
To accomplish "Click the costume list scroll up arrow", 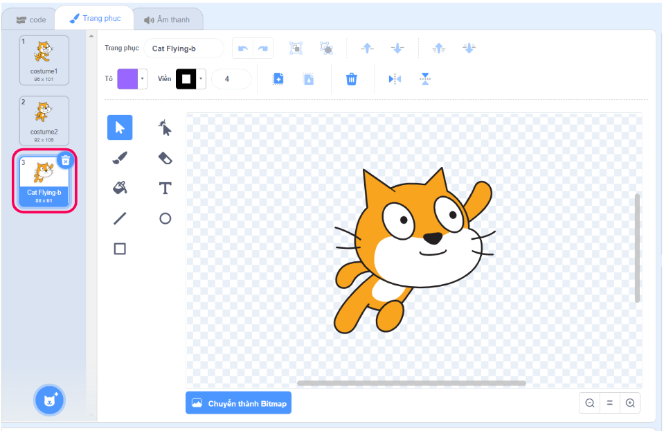I will coord(91,36).
